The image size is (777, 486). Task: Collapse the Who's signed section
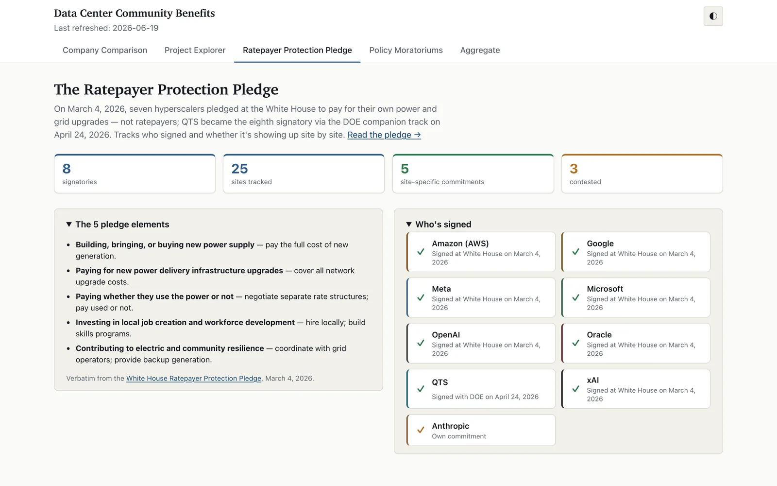(439, 224)
